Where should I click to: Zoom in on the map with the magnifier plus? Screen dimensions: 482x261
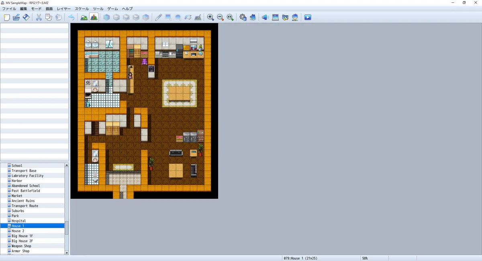pos(210,17)
